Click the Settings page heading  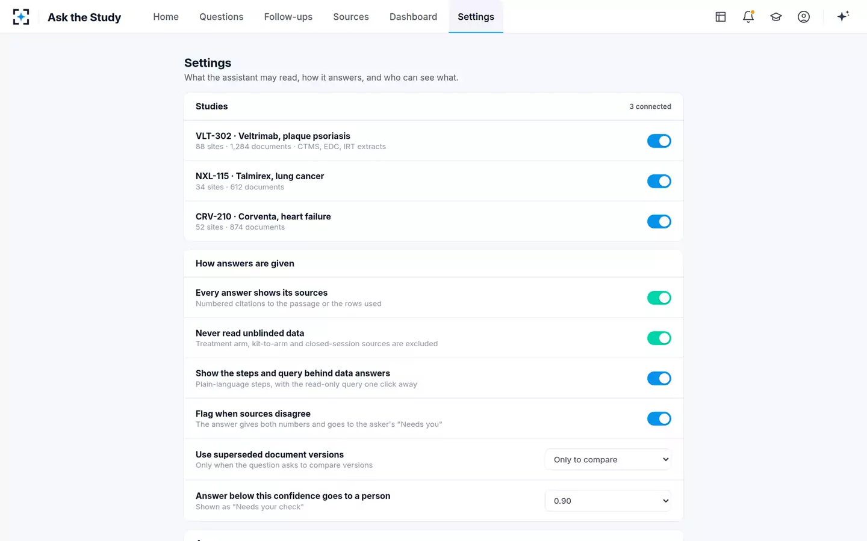coord(208,63)
